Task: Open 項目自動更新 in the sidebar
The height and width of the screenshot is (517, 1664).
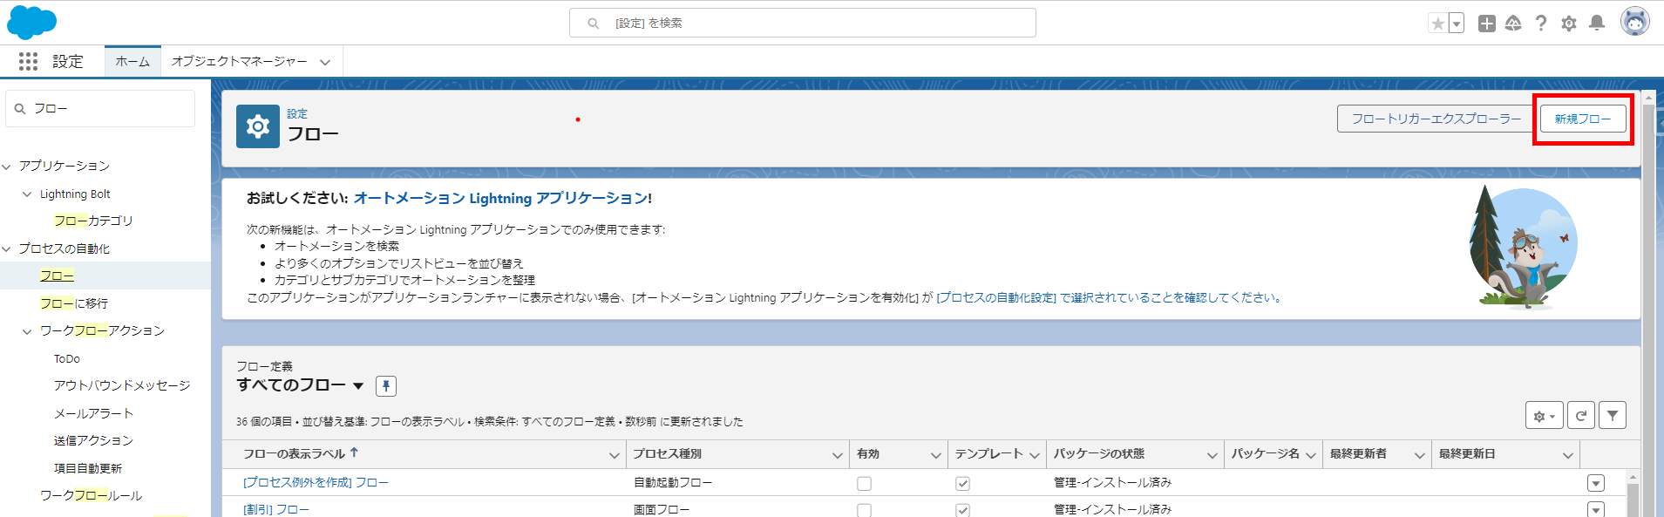Action: tap(88, 468)
